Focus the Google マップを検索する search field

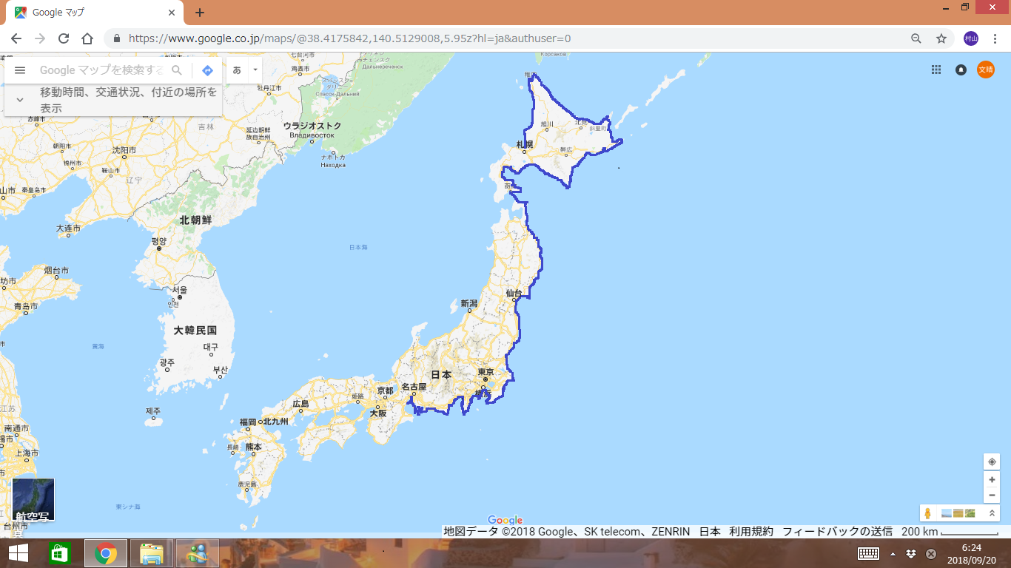point(101,70)
